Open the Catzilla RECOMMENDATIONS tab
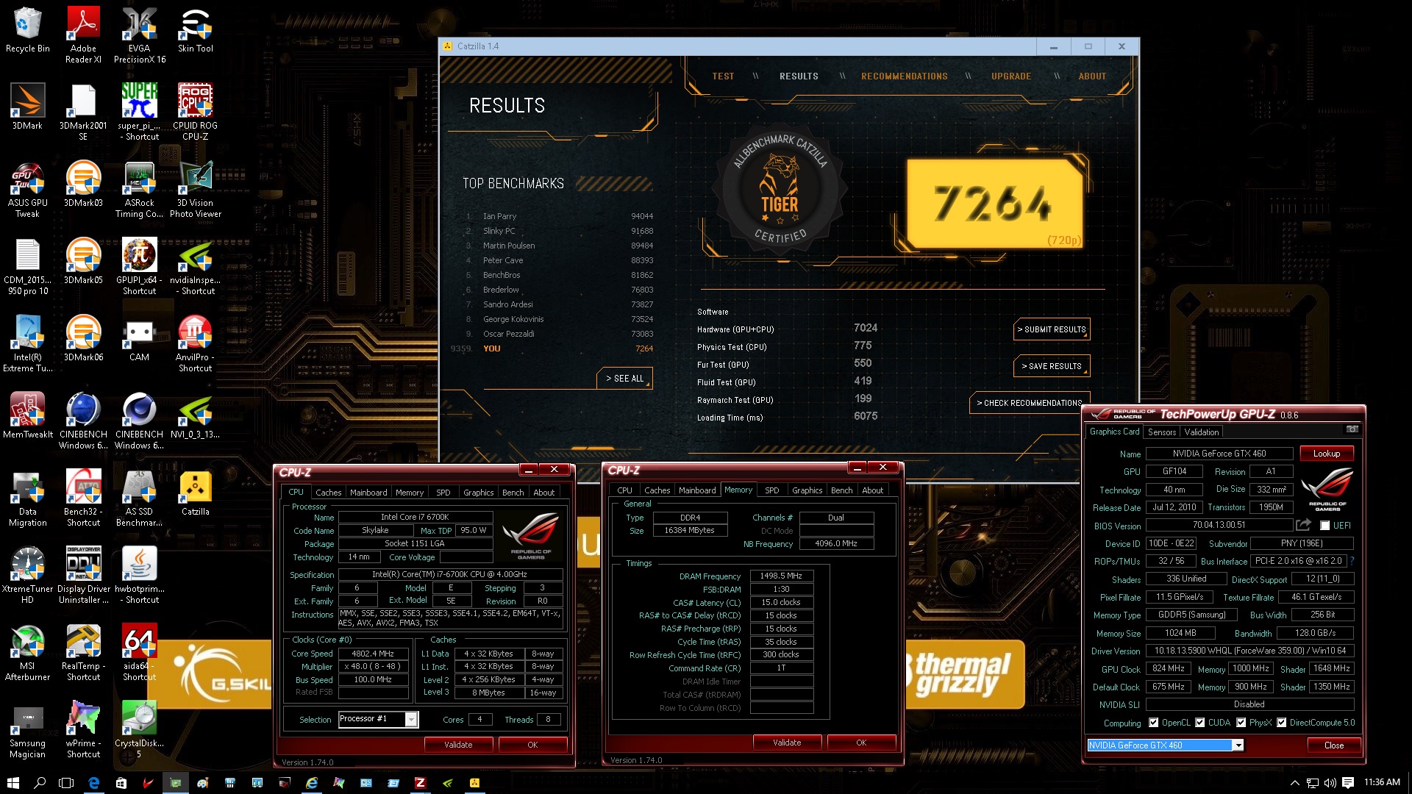 [x=904, y=76]
